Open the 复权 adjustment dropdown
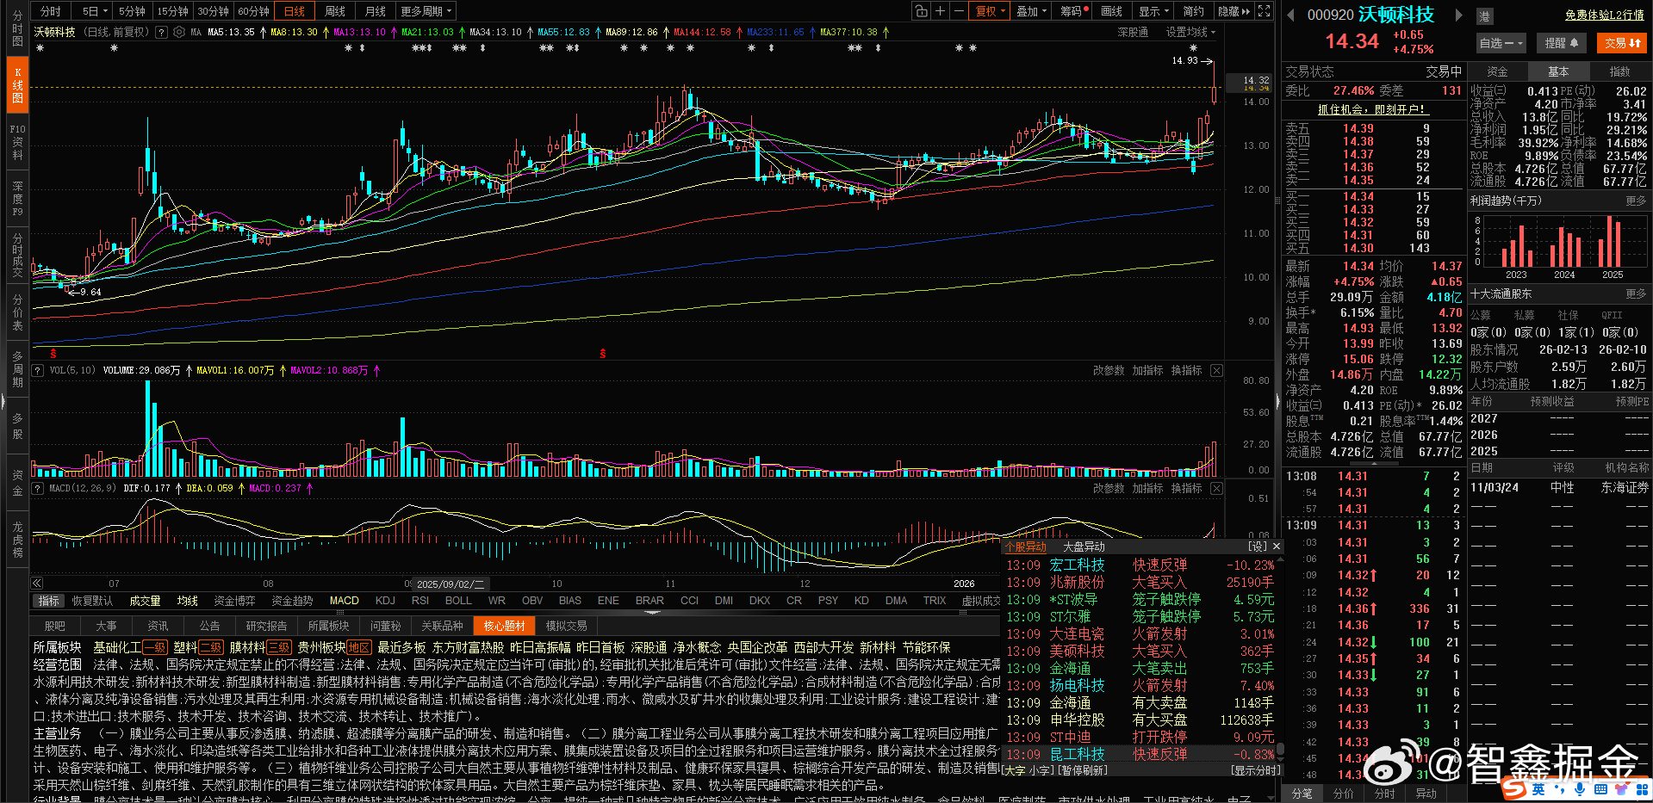The height and width of the screenshot is (803, 1653). click(x=991, y=11)
